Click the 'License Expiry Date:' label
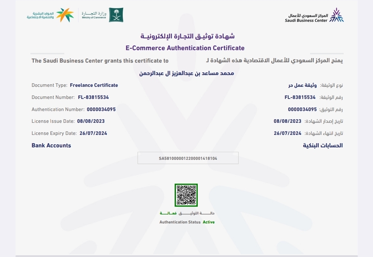373x257 pixels. 54,133
